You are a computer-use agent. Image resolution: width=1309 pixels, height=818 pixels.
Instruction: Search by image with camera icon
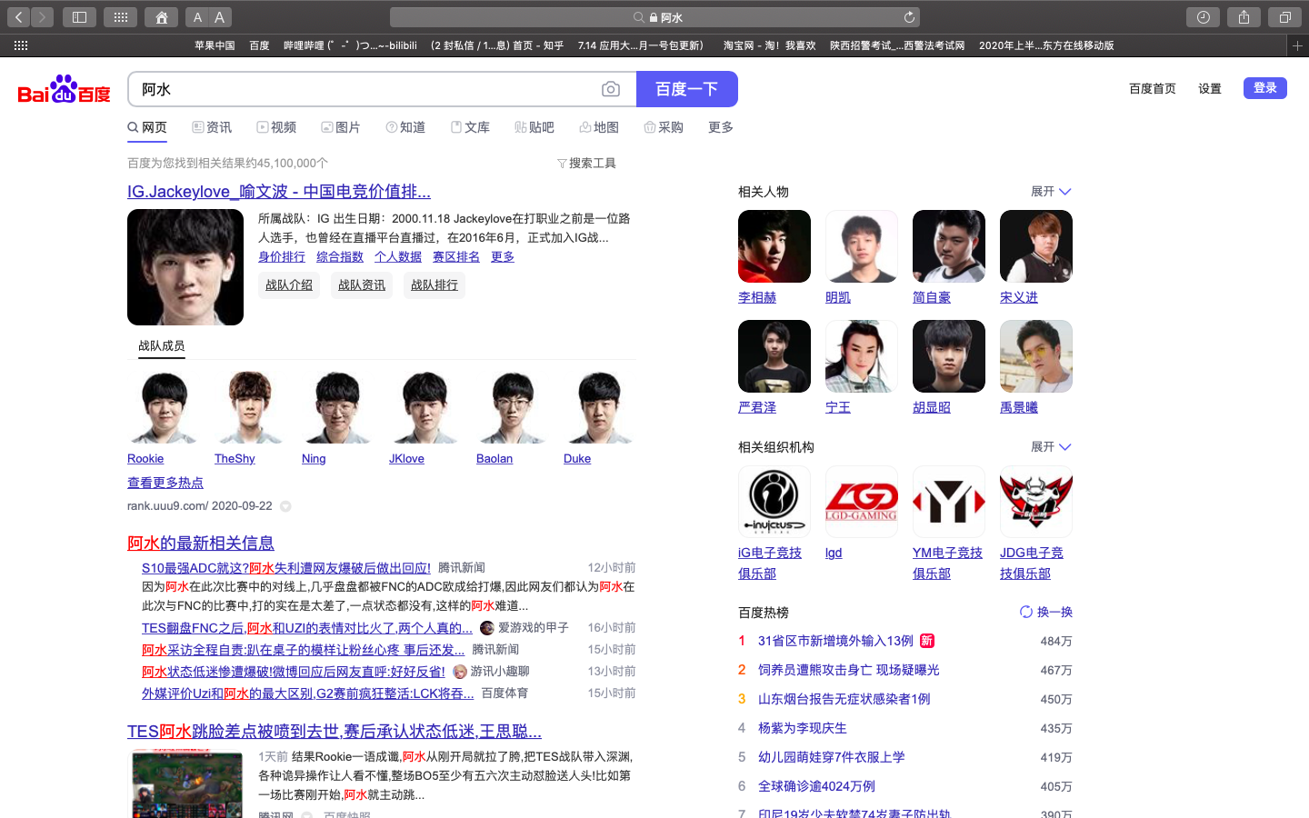[x=611, y=89]
